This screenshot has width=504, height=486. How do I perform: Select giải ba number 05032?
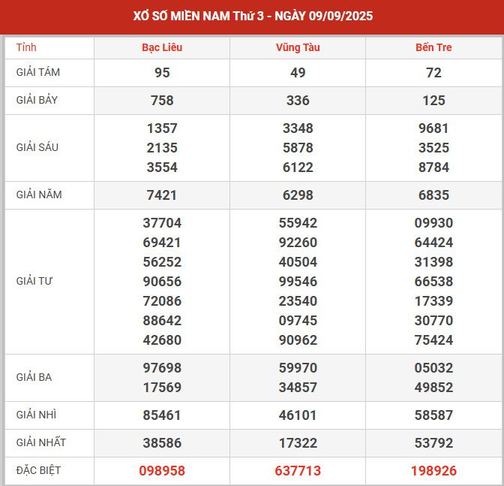click(x=433, y=368)
